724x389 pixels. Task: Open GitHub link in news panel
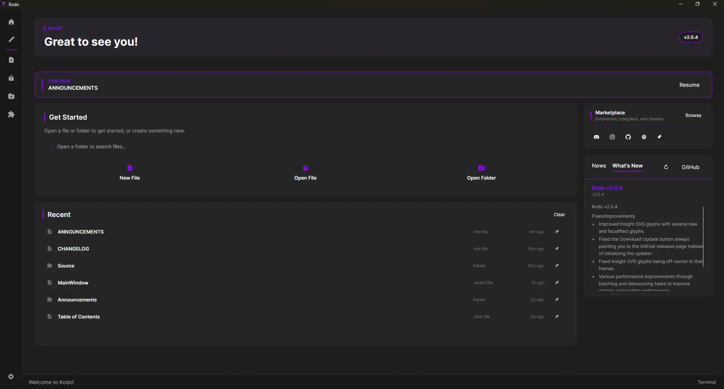tap(690, 167)
